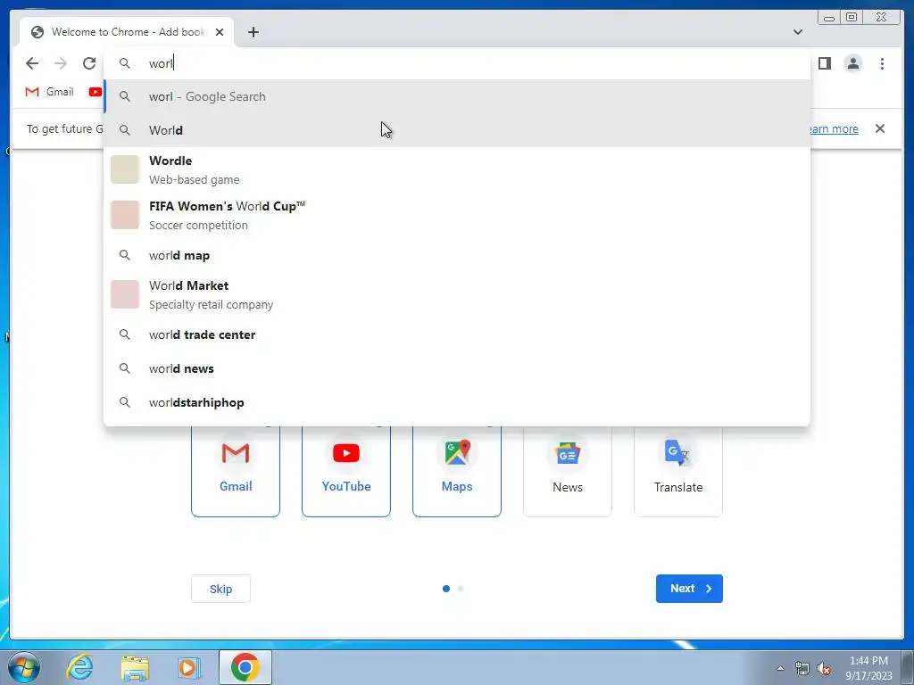The width and height of the screenshot is (914, 685).
Task: Toggle the News bookmark card
Action: click(568, 471)
